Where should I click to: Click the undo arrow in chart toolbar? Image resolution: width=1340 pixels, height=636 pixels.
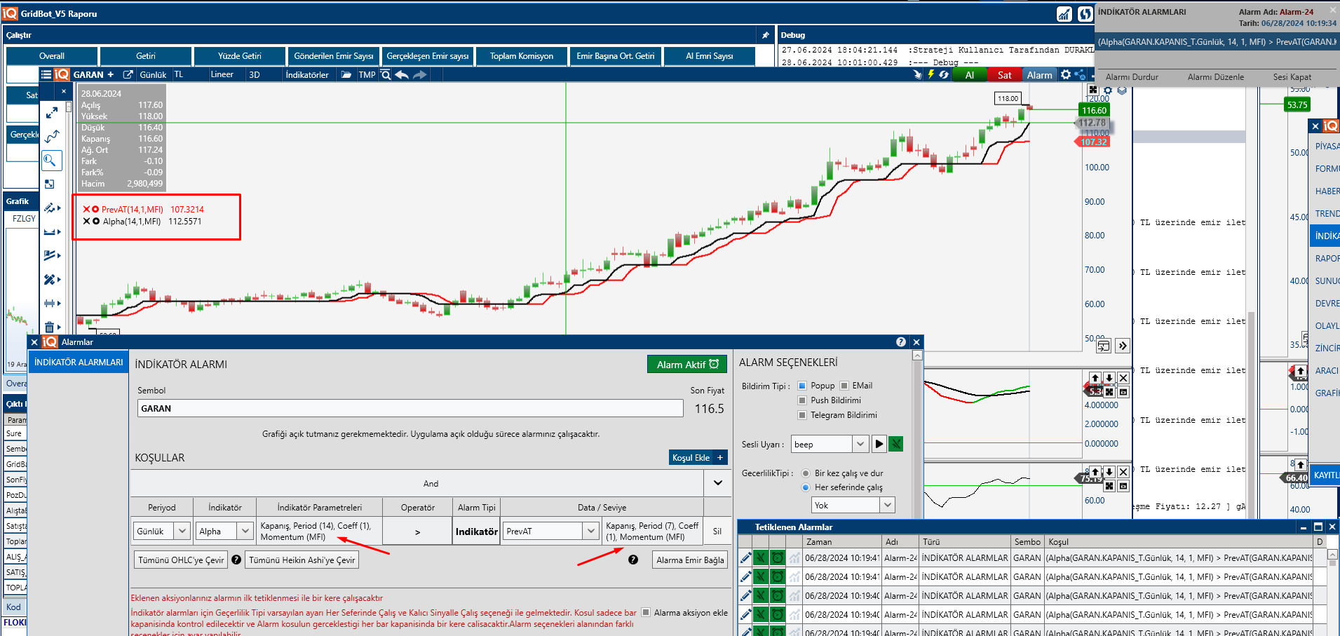click(x=402, y=74)
